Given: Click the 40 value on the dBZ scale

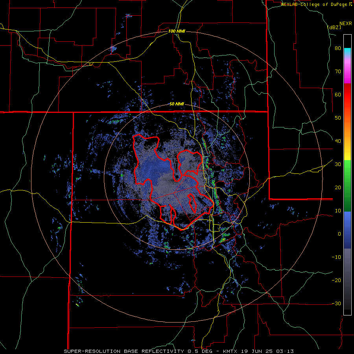Looking at the screenshot, I should (338, 141).
